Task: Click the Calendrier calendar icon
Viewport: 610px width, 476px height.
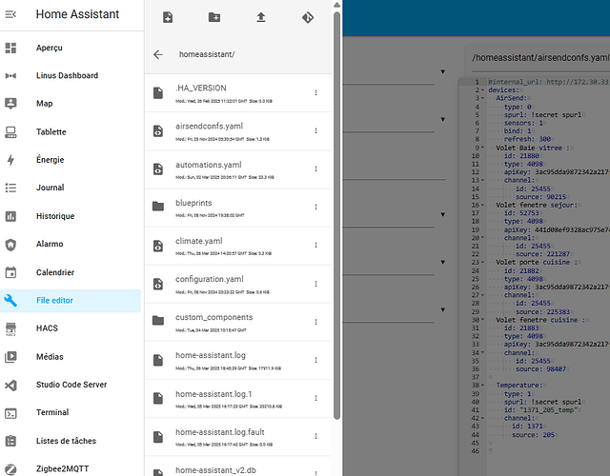Action: (10, 272)
